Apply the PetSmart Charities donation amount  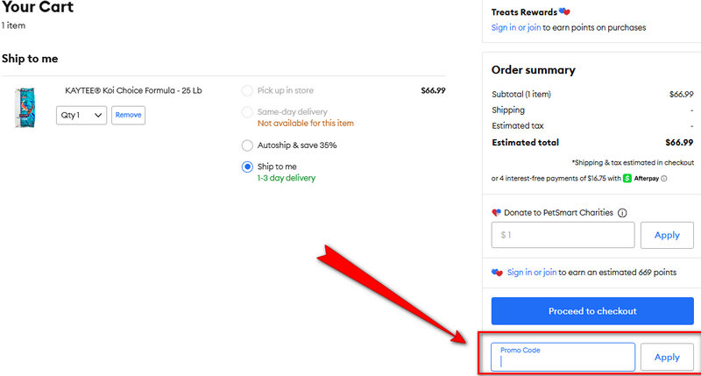click(x=667, y=235)
